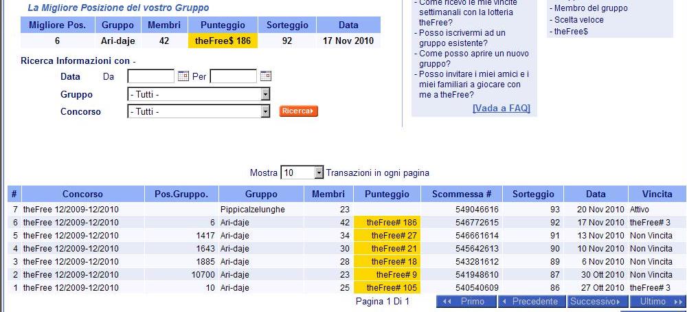Open the Mostra rows-per-page dropdown
This screenshot has width=687, height=312.
[318, 173]
